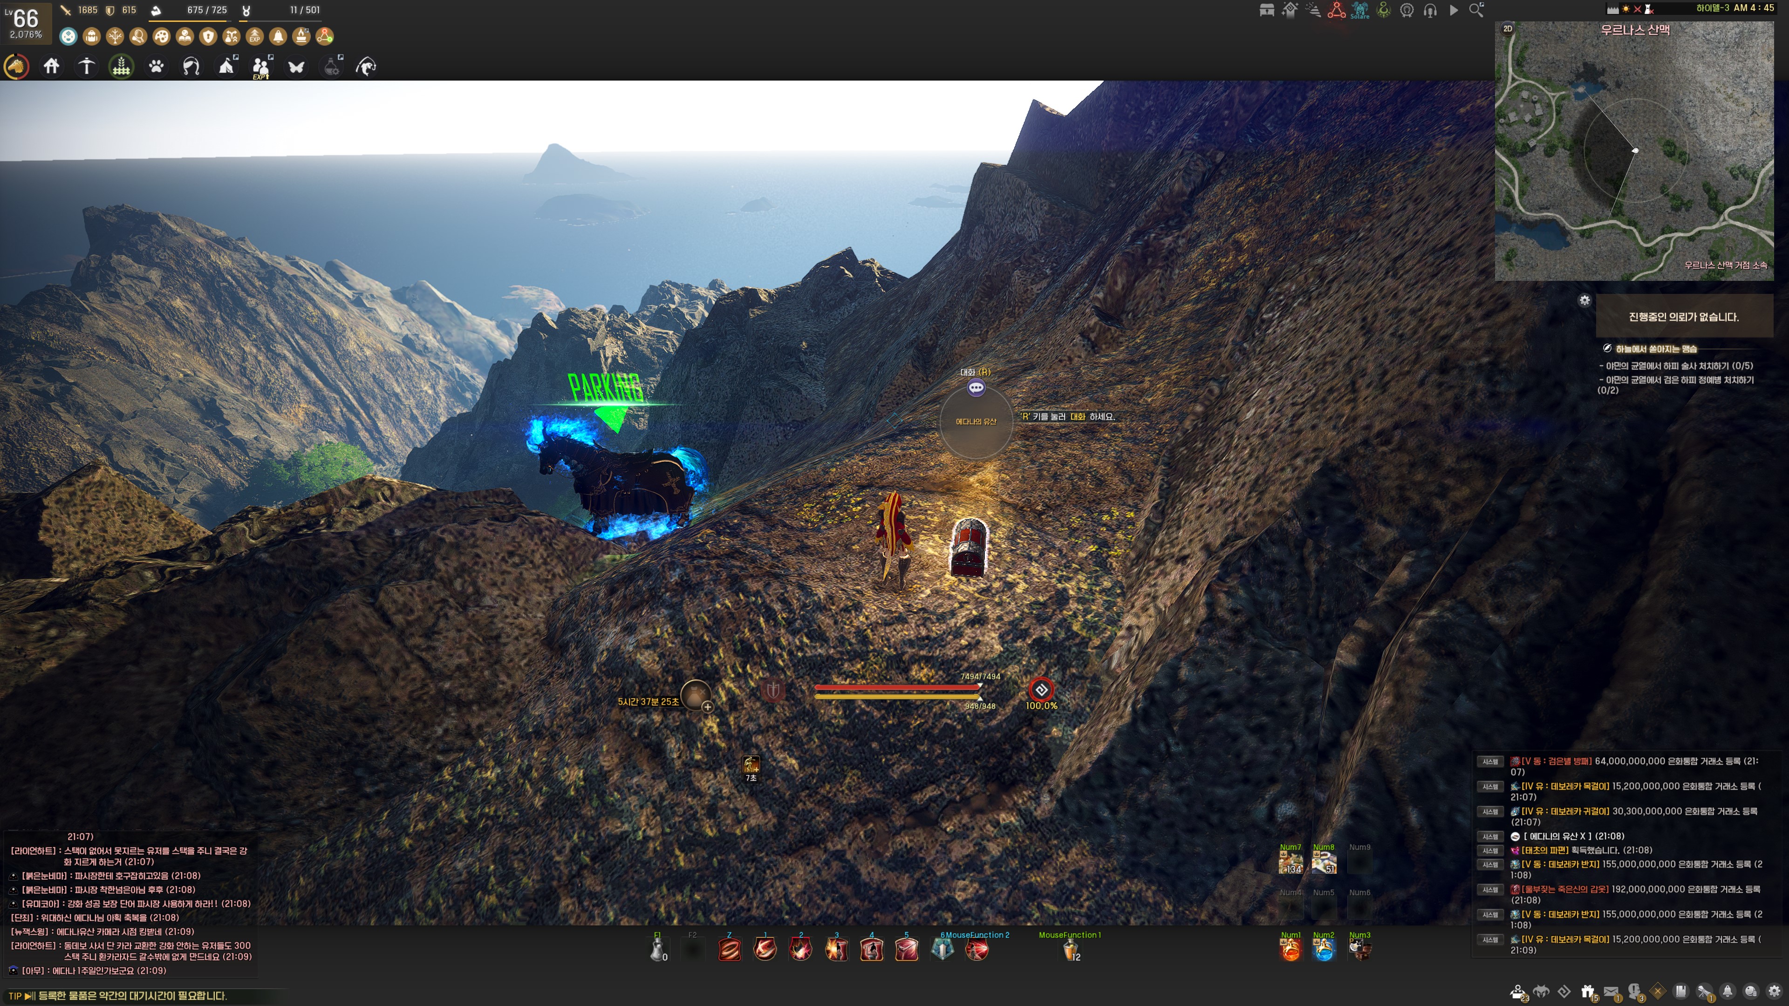Select the garden fence farming icon
Viewport: 1789px width, 1006px height.
122,67
